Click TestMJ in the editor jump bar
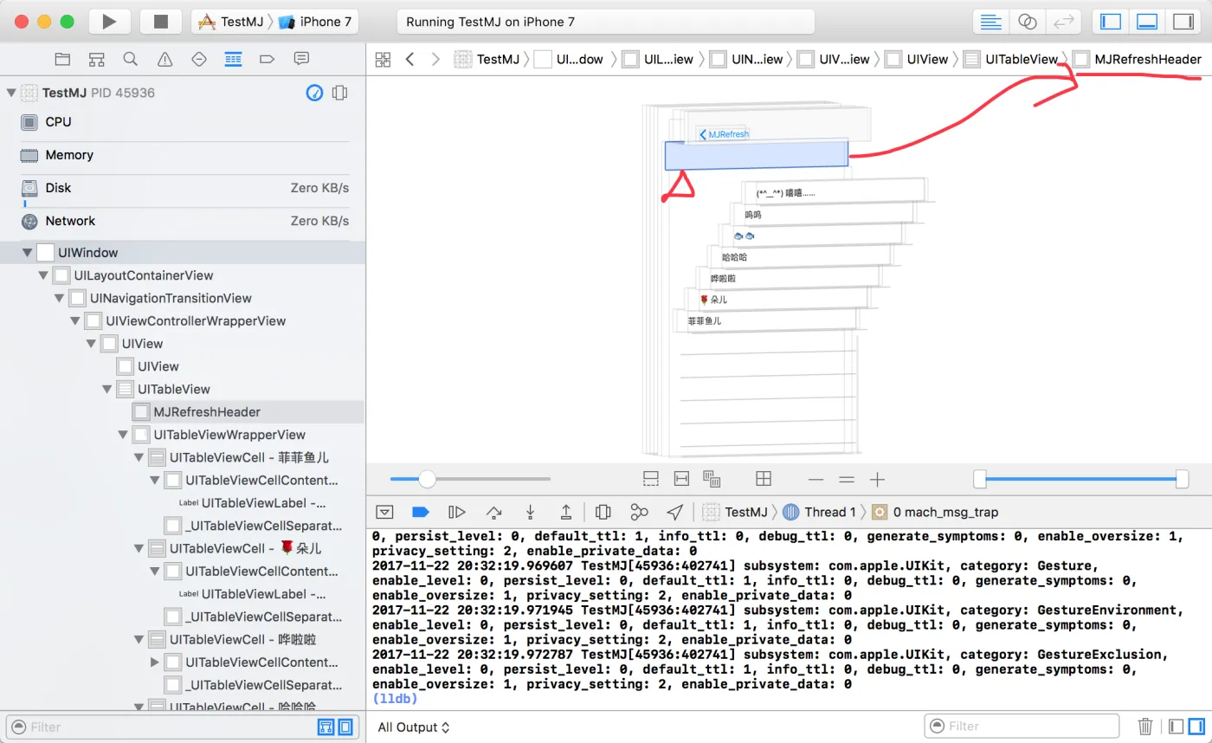The image size is (1212, 743). coord(487,59)
